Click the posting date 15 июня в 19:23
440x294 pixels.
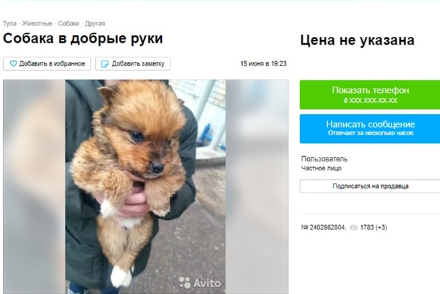(x=263, y=64)
